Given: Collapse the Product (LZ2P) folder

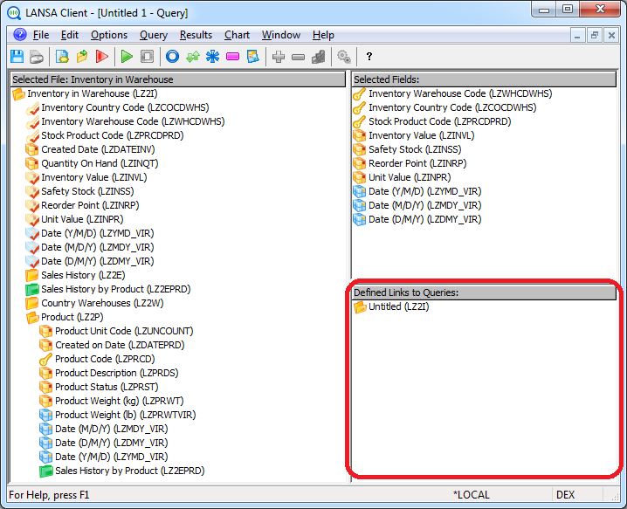Looking at the screenshot, I should [x=31, y=318].
